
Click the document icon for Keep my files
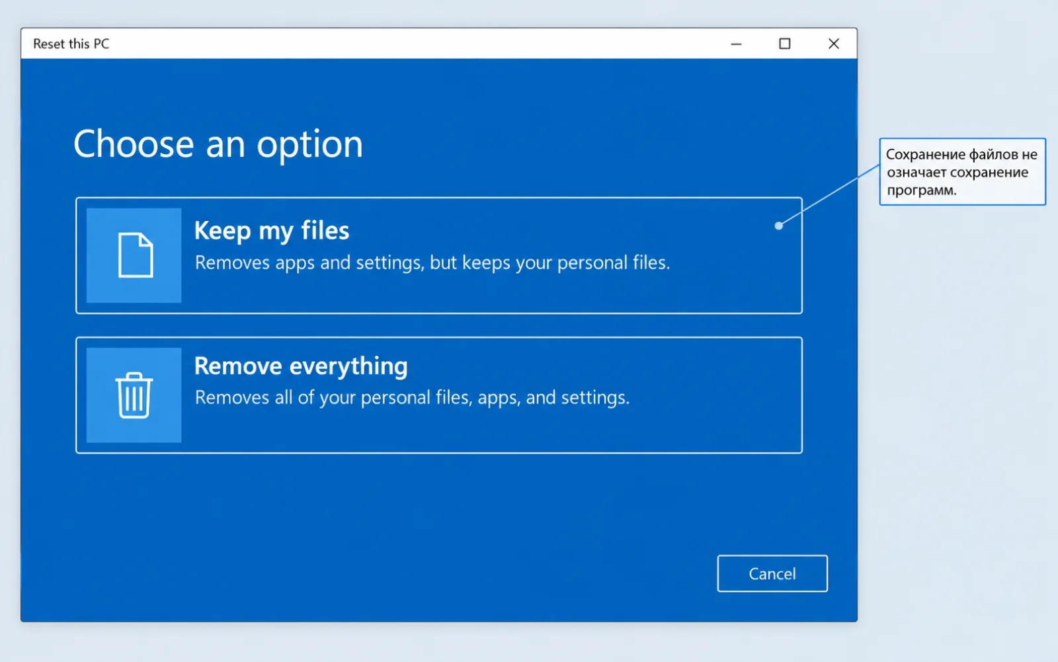(x=134, y=255)
